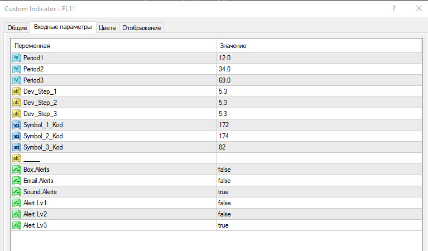Select the Period2 variable name
428x251 pixels.
[x=33, y=69]
